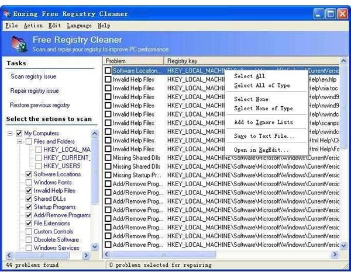The width and height of the screenshot is (351, 272).
Task: Uncheck Invalid Help Files section
Action: (29, 190)
